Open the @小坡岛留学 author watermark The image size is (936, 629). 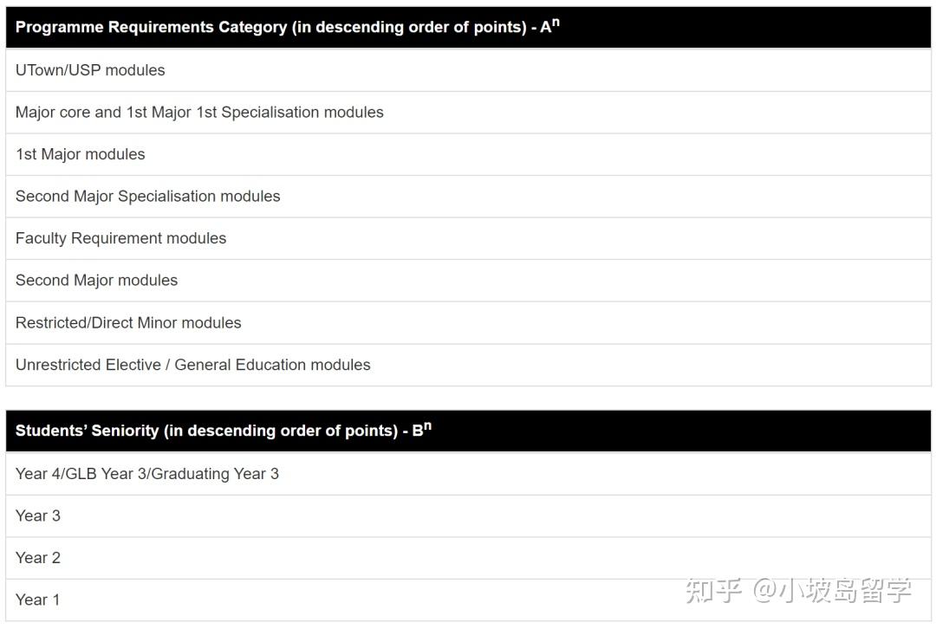(x=832, y=591)
